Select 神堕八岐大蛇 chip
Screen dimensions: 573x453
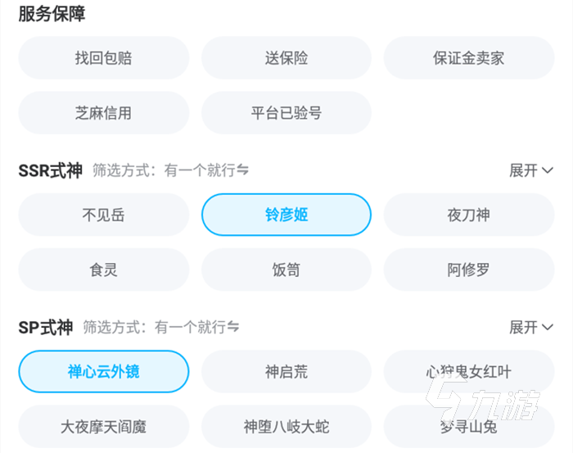(286, 427)
